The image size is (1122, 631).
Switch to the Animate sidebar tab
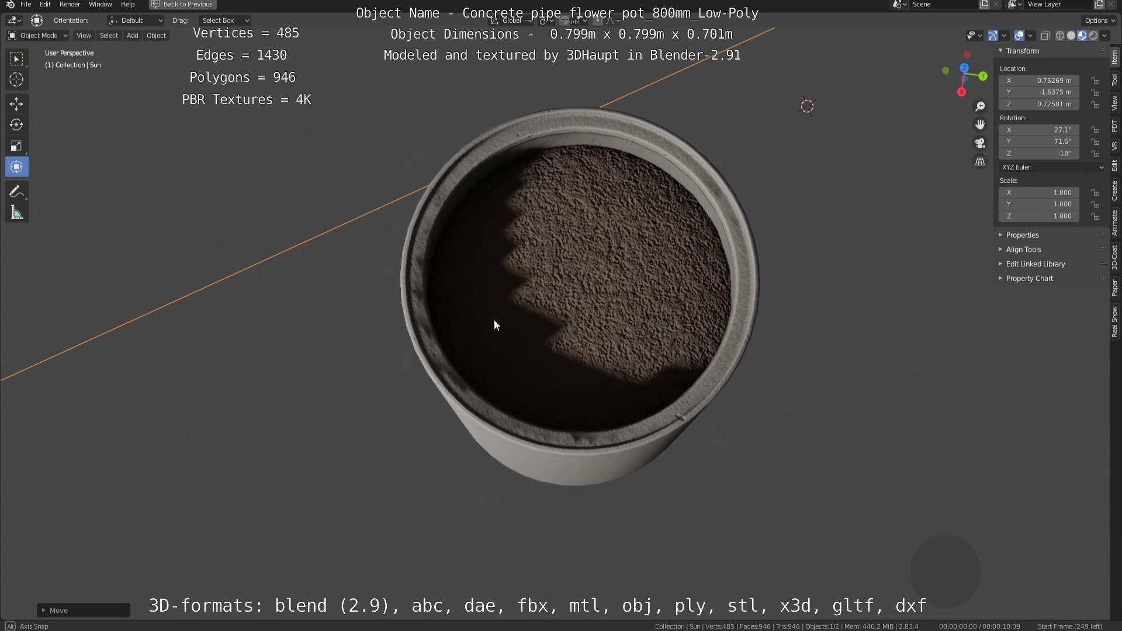(x=1115, y=223)
